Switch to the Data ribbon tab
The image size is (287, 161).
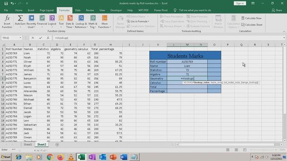pyautogui.click(x=78, y=10)
